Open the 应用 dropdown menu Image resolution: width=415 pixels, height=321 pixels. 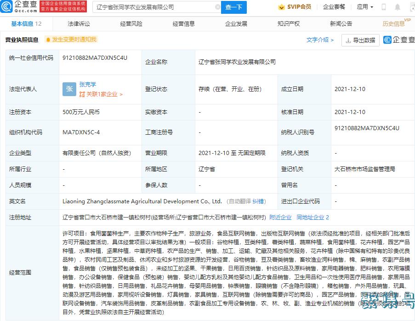point(365,7)
